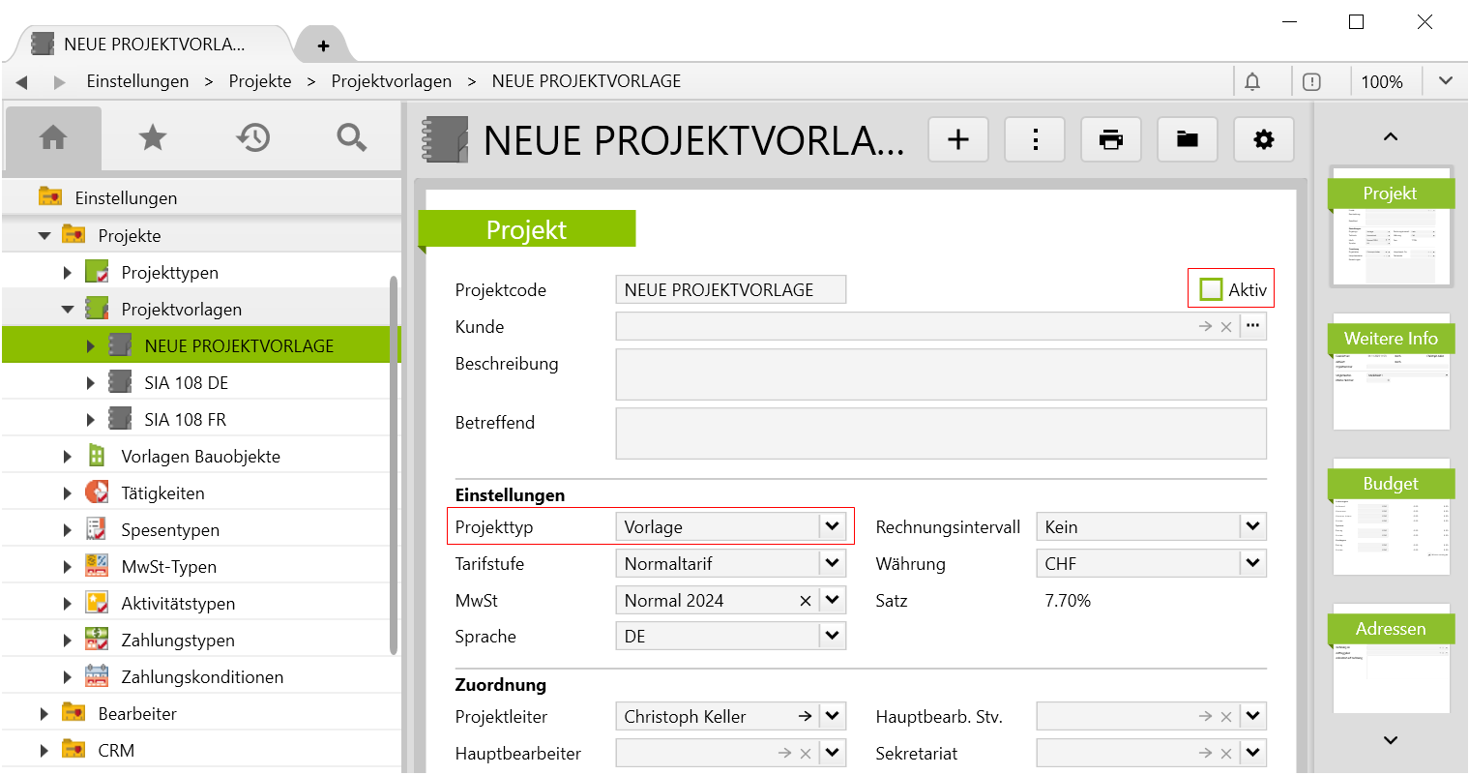Jump to the Budget section thumbnail
1469x775 pixels.
click(1391, 516)
